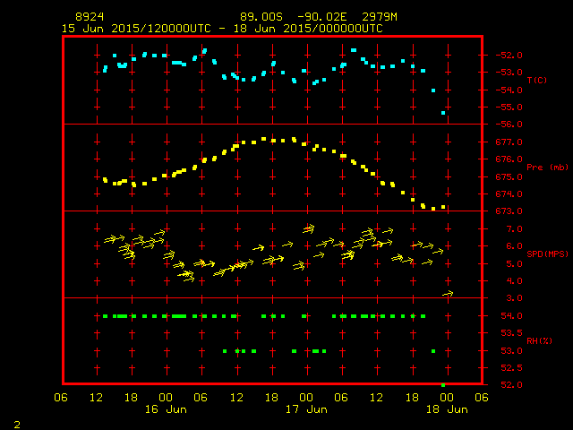573x430 pixels.
Task: Click the green humidity point at 52.0
Action: (x=443, y=384)
